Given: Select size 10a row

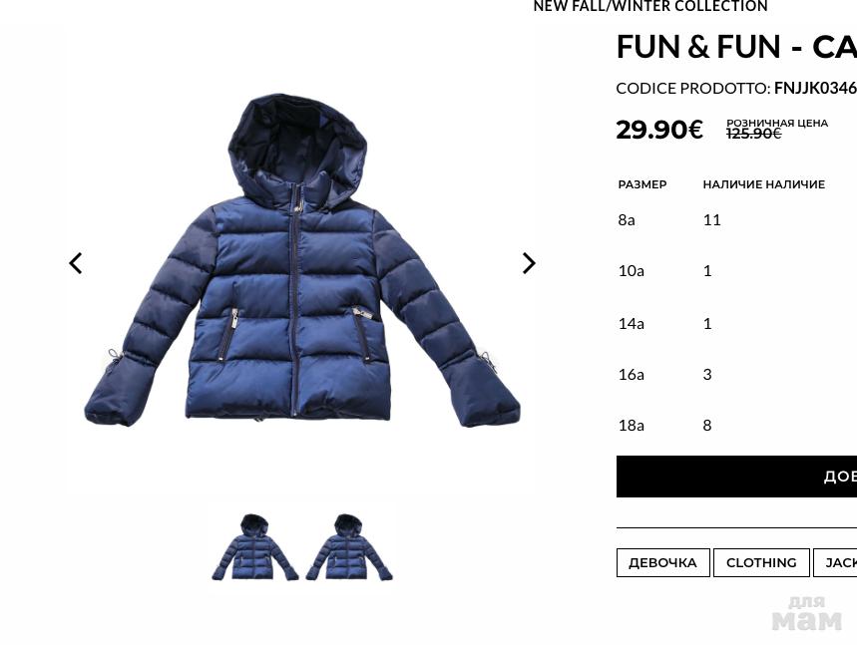Looking at the screenshot, I should tap(736, 270).
